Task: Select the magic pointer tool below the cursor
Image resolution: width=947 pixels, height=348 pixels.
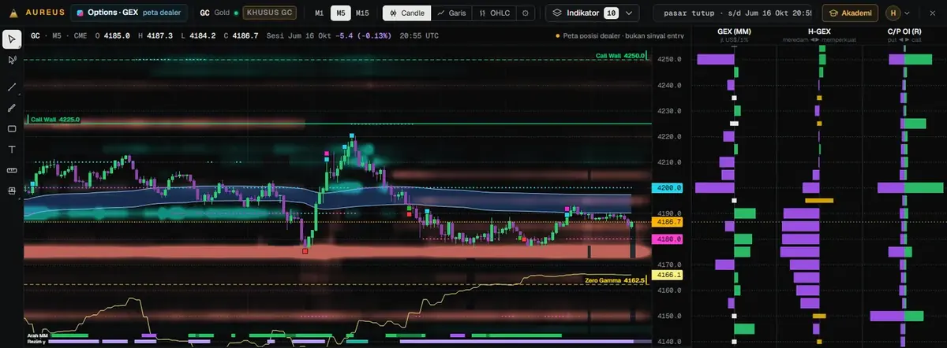Action: coord(12,60)
